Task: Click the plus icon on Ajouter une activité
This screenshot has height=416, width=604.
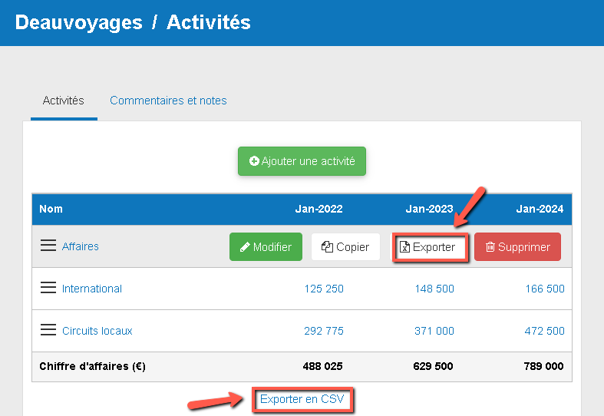Action: click(x=254, y=161)
